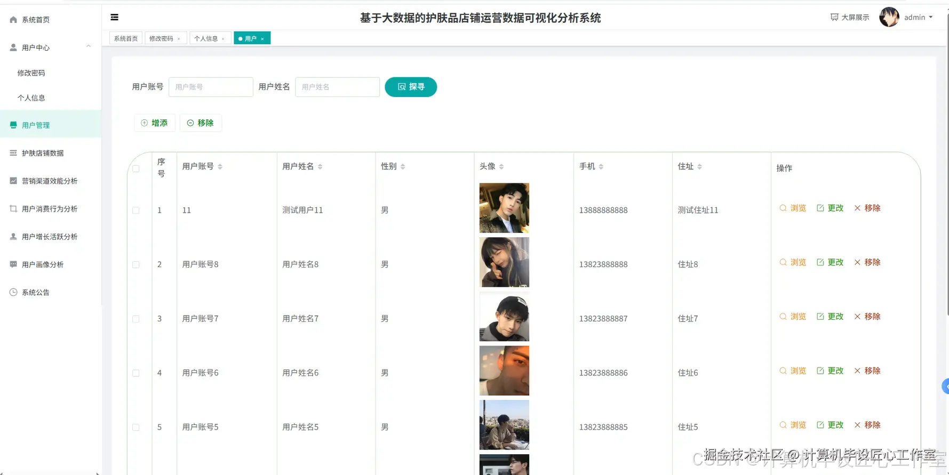The height and width of the screenshot is (475, 949).
Task: Sort by the 头像 column arrows
Action: (501, 167)
